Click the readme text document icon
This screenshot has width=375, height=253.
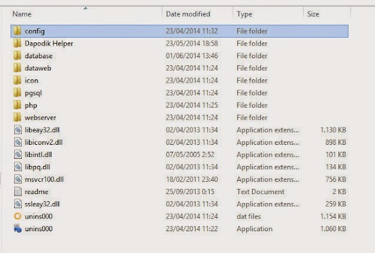(18, 192)
